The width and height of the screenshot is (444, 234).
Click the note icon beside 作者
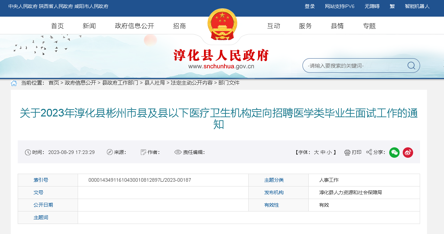[143, 152]
